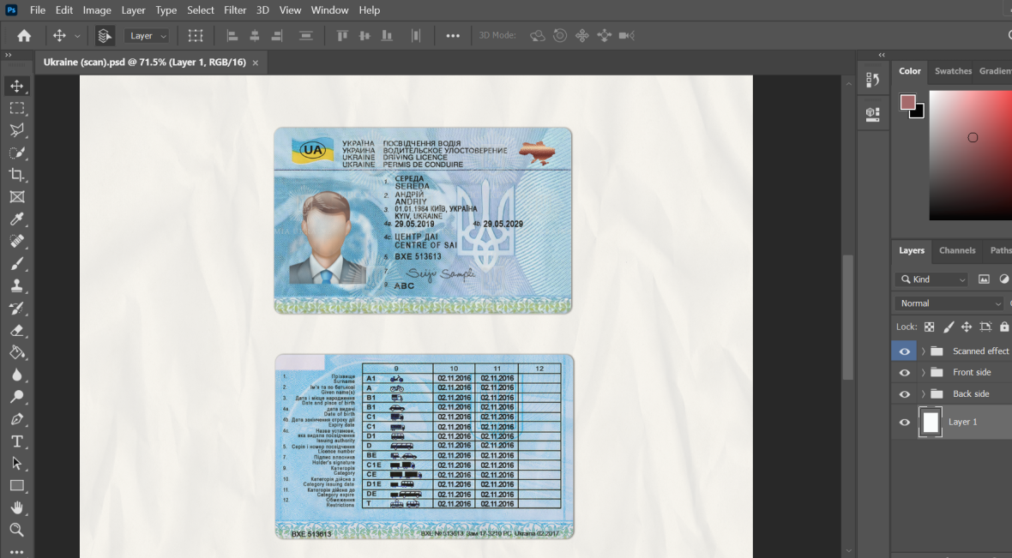Activate the Crop tool

click(16, 175)
